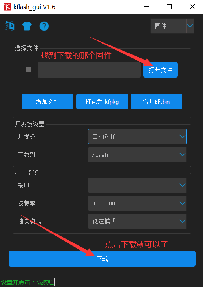Open the 端口 port dropdown
The image size is (203, 287).
click(x=137, y=185)
